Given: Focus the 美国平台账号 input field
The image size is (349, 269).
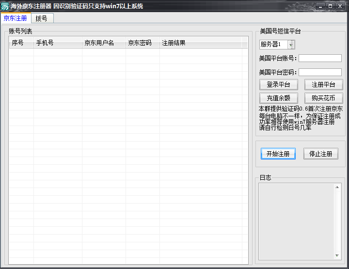Looking at the screenshot, I should coord(320,58).
